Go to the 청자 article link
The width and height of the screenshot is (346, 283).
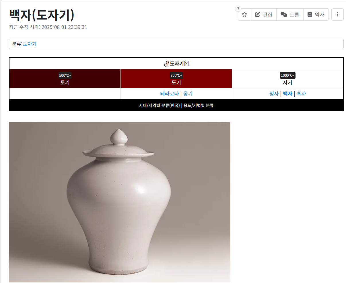point(274,94)
